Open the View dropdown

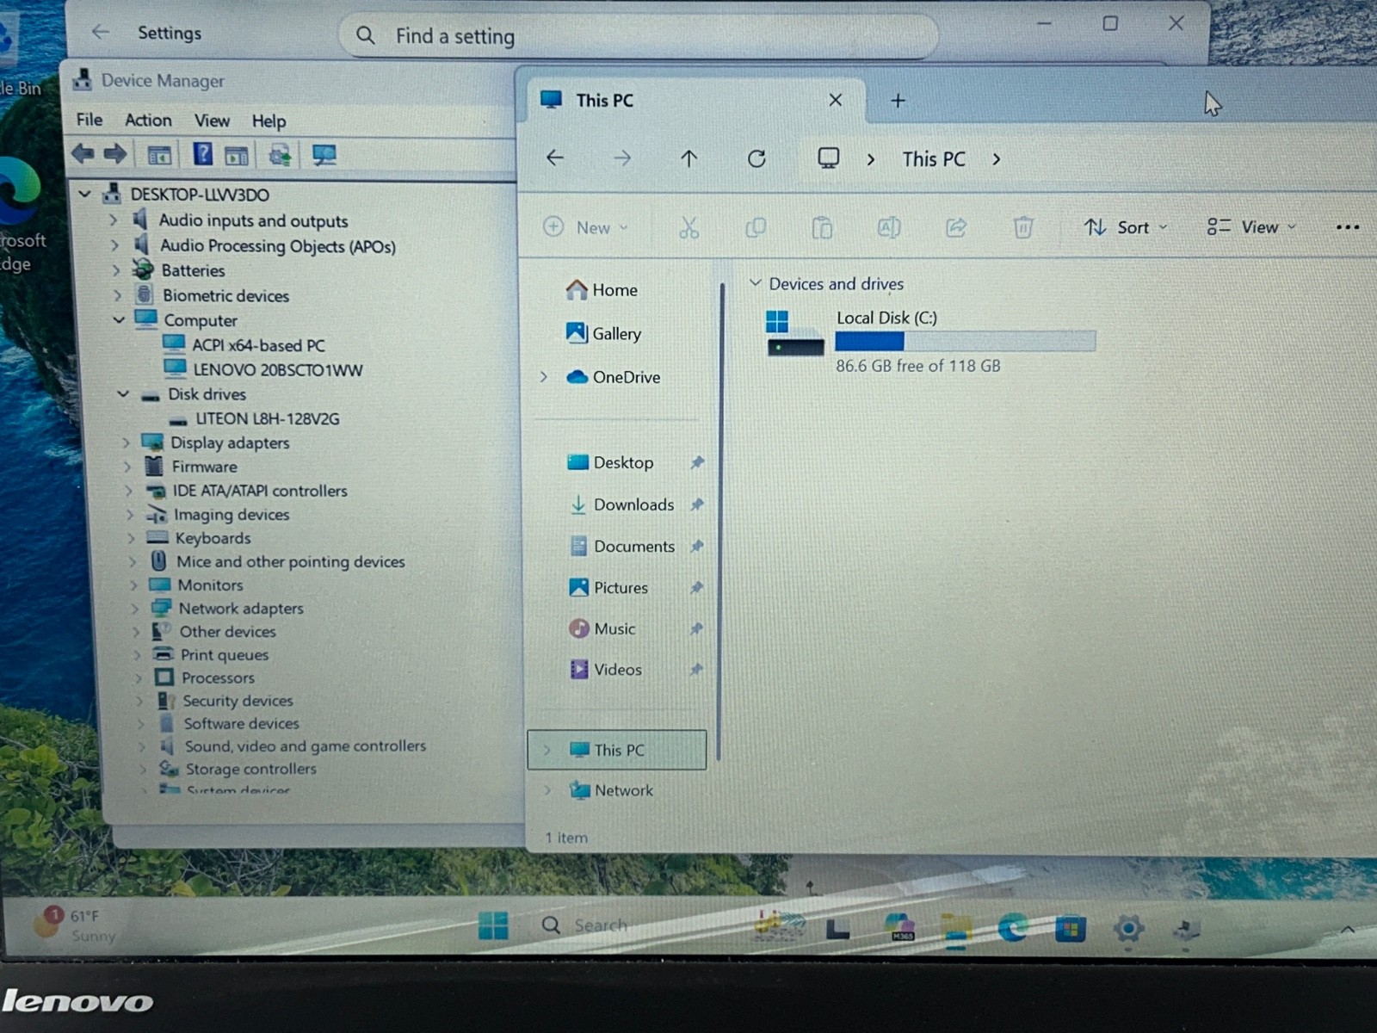coord(1251,227)
